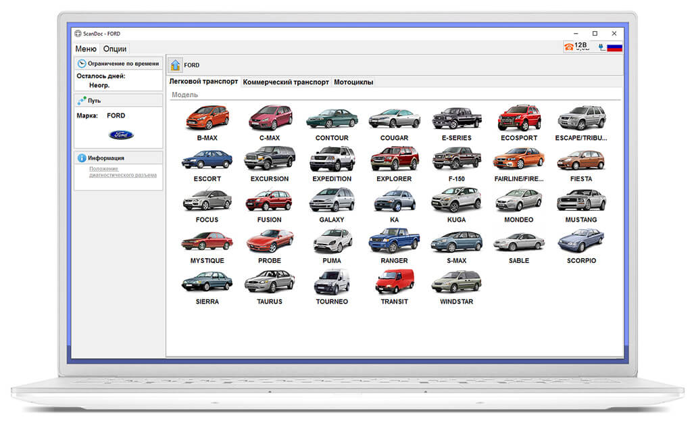Switch to Мотоциклы tab
This screenshot has width=692, height=423.
353,82
